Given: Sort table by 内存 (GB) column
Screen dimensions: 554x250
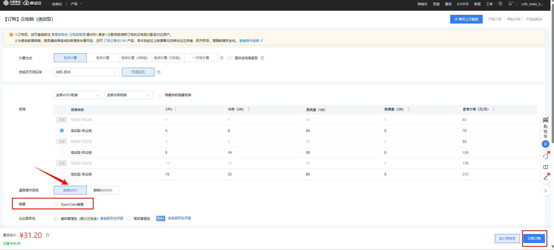Looking at the screenshot, I should click(248, 109).
